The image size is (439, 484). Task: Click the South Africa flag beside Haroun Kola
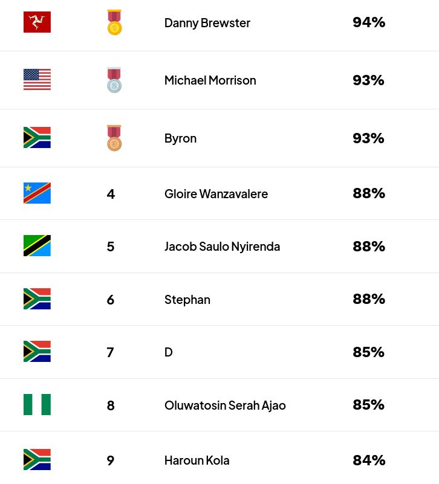(x=37, y=459)
